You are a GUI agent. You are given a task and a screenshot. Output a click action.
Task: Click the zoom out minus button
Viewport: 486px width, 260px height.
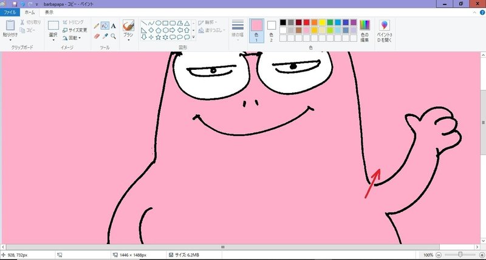(x=439, y=255)
